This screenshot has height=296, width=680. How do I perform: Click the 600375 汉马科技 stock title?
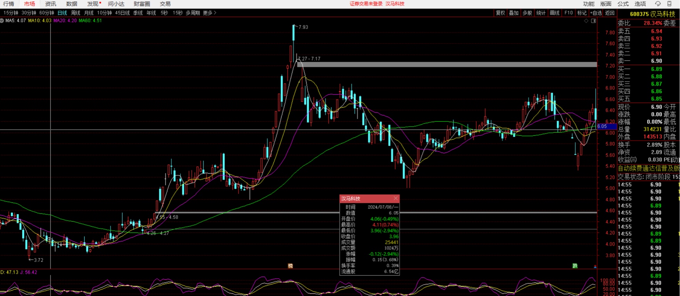pos(652,14)
